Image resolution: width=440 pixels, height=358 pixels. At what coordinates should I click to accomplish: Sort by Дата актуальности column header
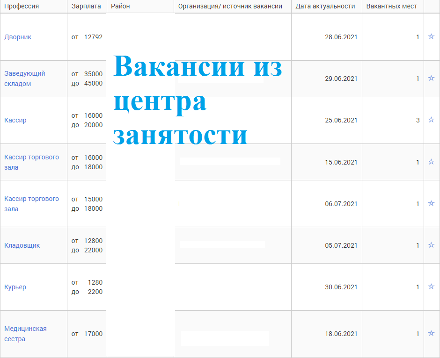pyautogui.click(x=325, y=6)
